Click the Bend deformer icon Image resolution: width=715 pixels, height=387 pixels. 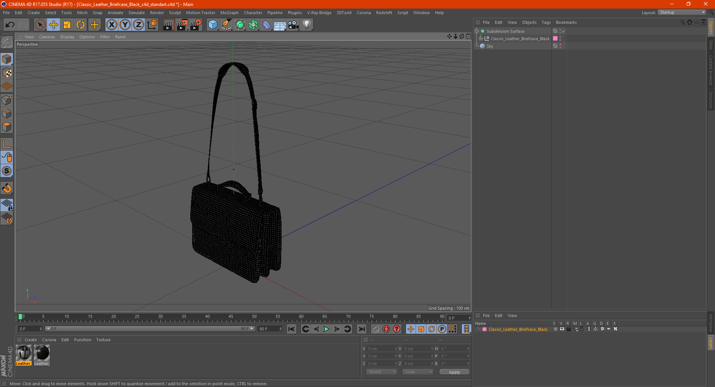pos(267,25)
